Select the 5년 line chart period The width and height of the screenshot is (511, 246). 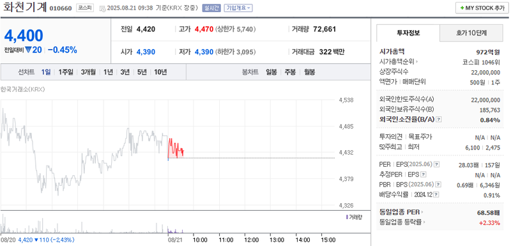(x=142, y=72)
